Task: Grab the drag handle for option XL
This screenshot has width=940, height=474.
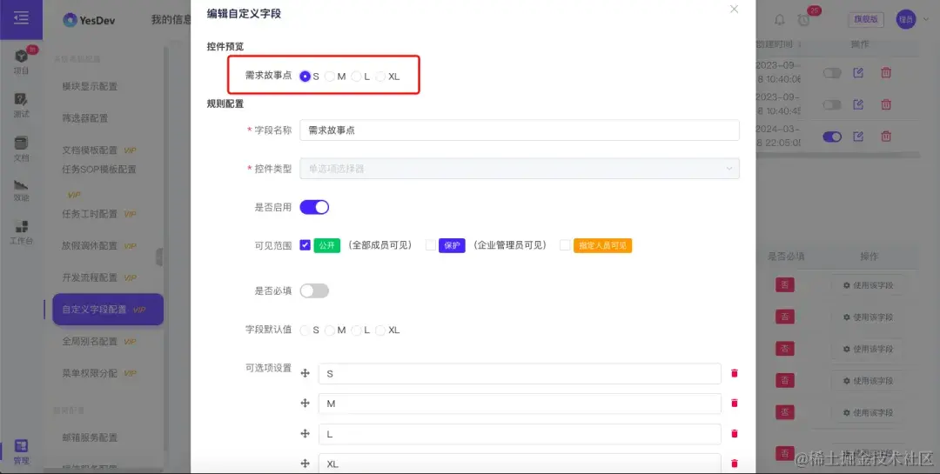Action: click(x=305, y=464)
